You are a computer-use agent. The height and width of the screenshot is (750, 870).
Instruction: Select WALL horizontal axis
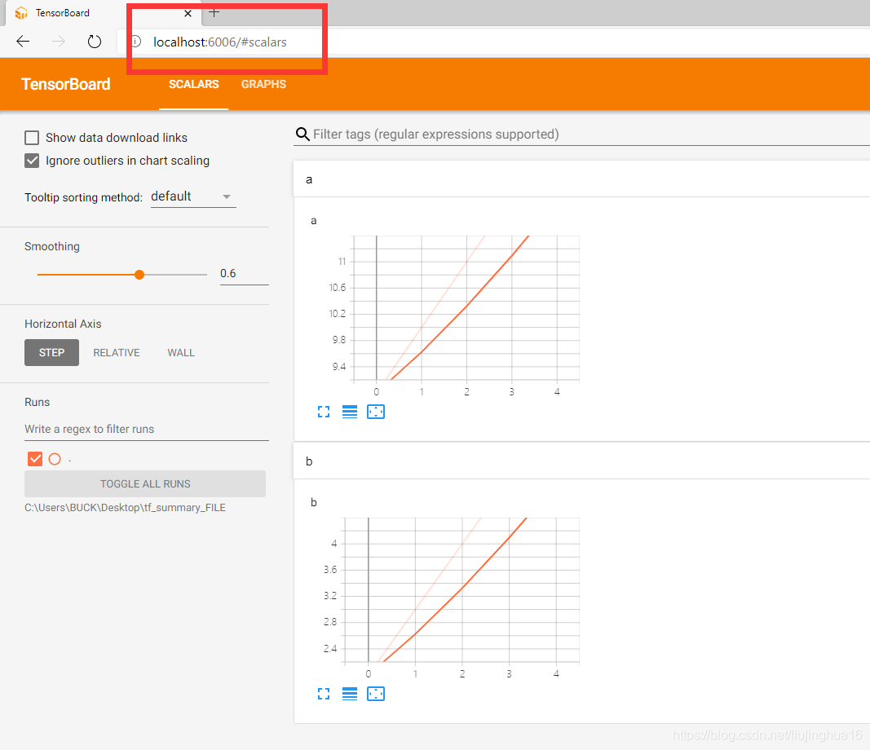click(181, 353)
